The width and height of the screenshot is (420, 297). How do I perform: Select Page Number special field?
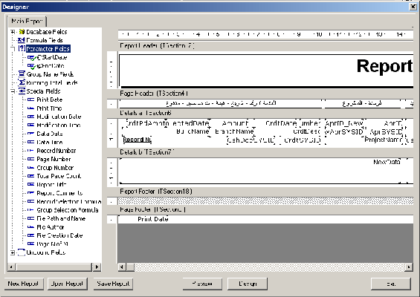coord(54,159)
